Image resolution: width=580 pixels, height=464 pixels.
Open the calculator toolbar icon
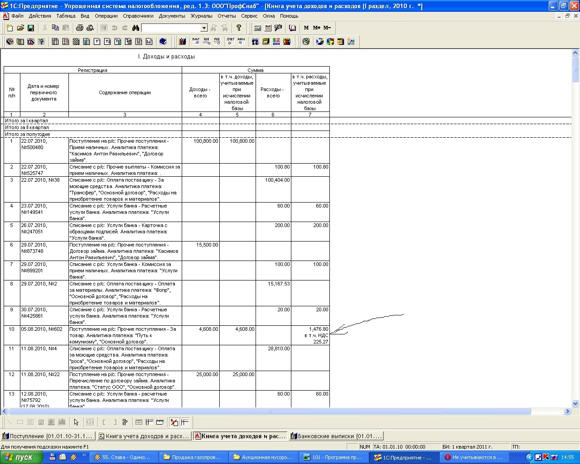click(x=257, y=28)
